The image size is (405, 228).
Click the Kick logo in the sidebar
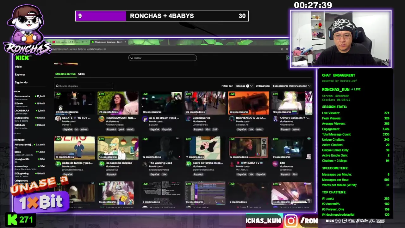coord(23,58)
